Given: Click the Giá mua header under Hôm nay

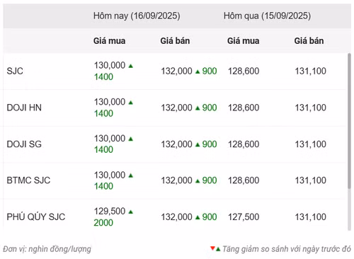Looking at the screenshot, I should point(109,41).
